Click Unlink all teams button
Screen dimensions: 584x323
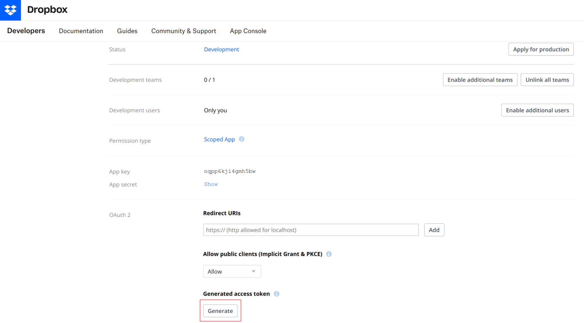[x=547, y=80]
